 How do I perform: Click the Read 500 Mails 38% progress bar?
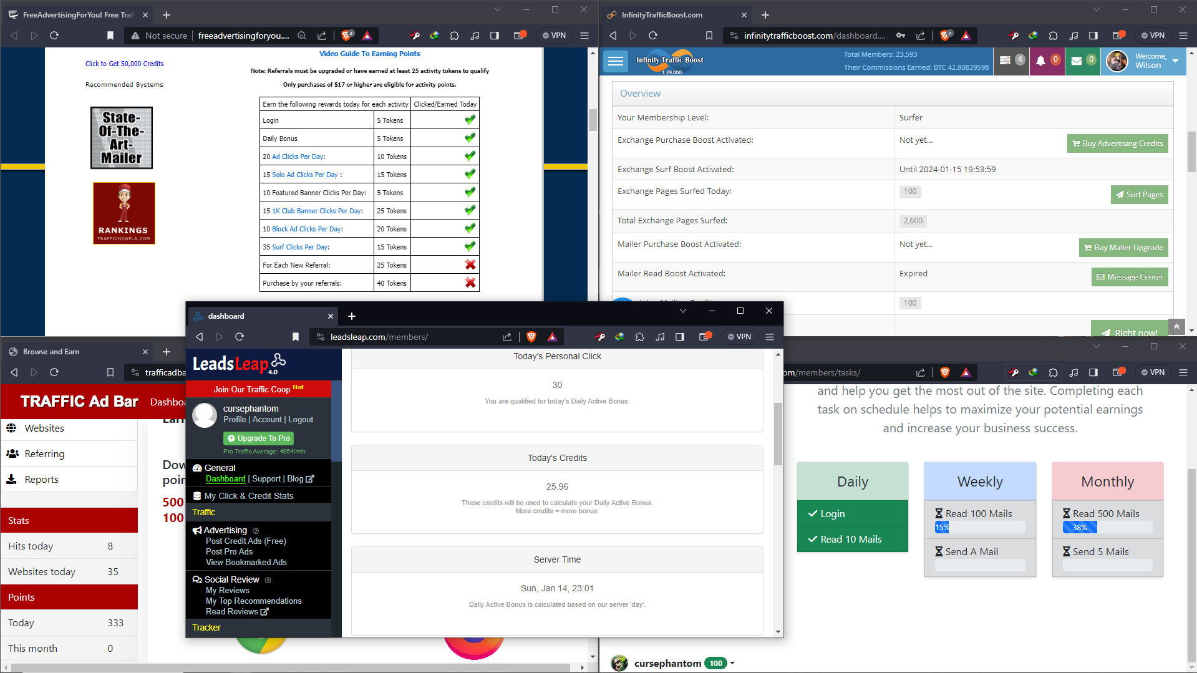coord(1108,528)
